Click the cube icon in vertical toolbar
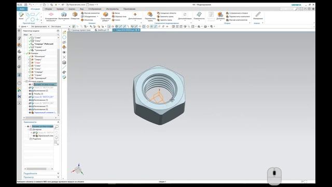The width and height of the screenshot is (332, 187). 64,62
